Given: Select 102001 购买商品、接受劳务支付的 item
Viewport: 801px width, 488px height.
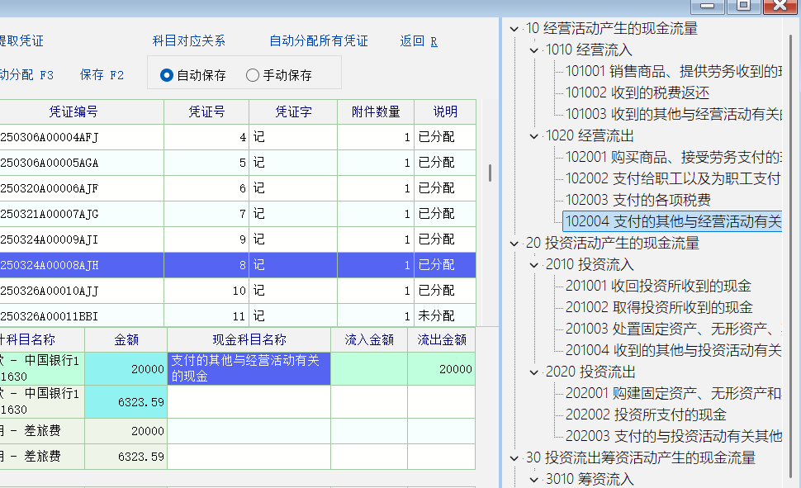Looking at the screenshot, I should click(673, 158).
